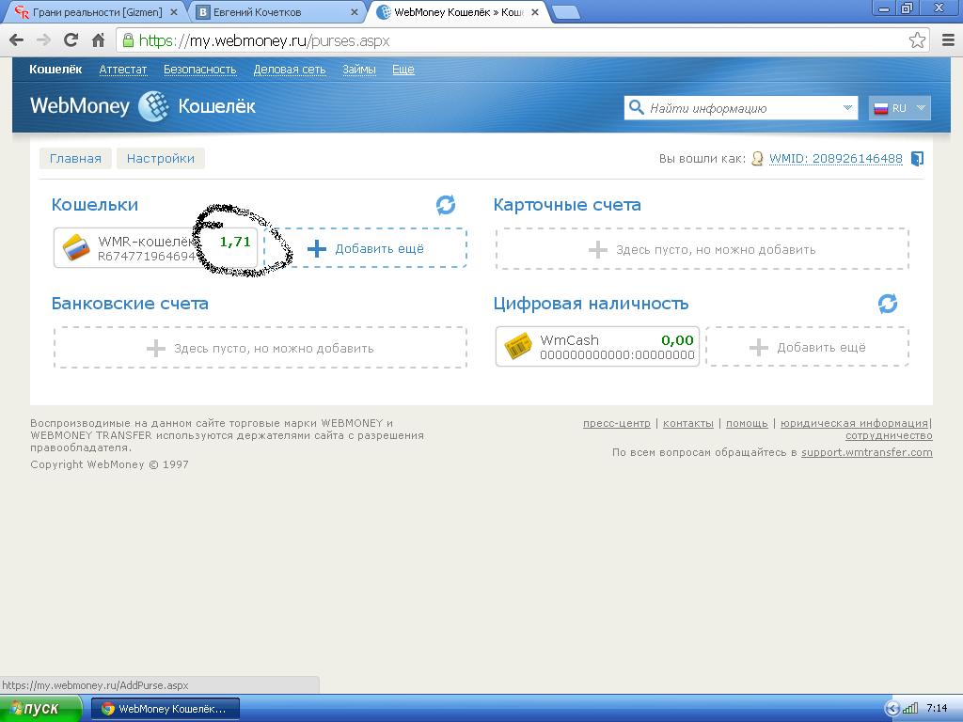Click wallet number R674771964694
This screenshot has height=722, width=963.
[146, 256]
